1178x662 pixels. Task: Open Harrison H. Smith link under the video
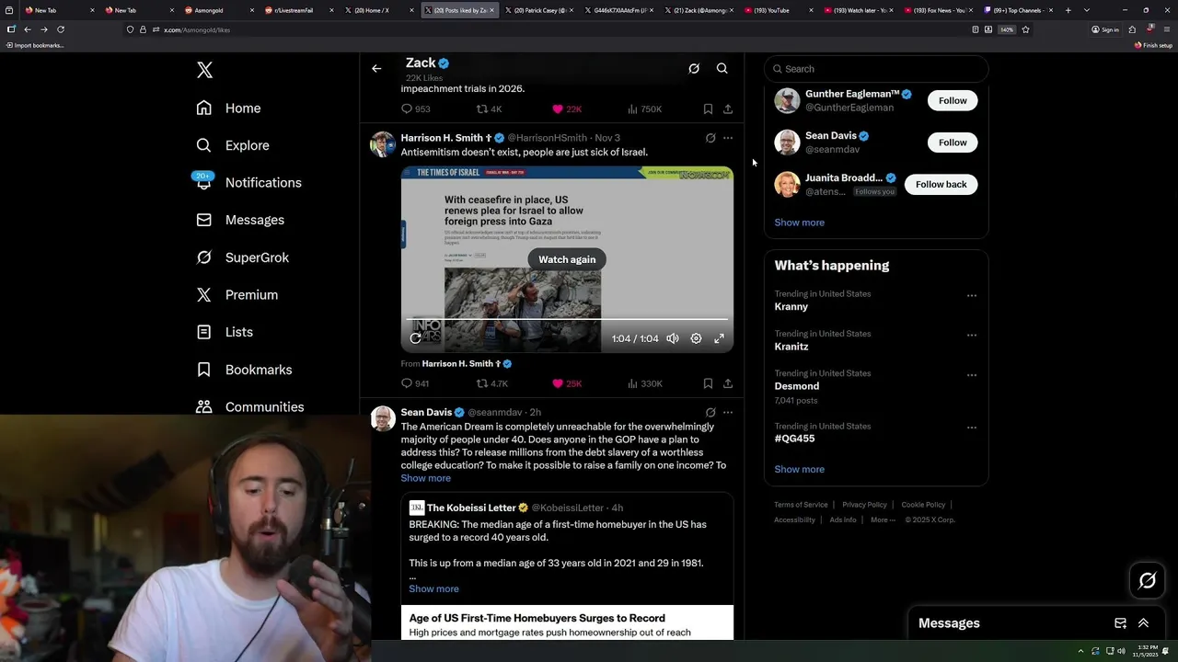click(x=467, y=364)
